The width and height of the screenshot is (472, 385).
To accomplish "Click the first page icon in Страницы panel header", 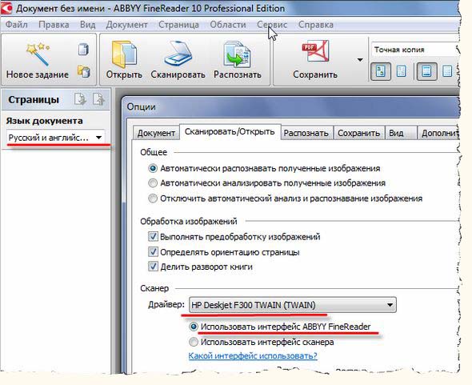I will pyautogui.click(x=80, y=99).
